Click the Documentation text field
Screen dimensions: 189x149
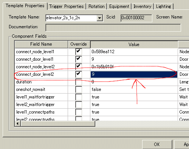tap(113, 28)
